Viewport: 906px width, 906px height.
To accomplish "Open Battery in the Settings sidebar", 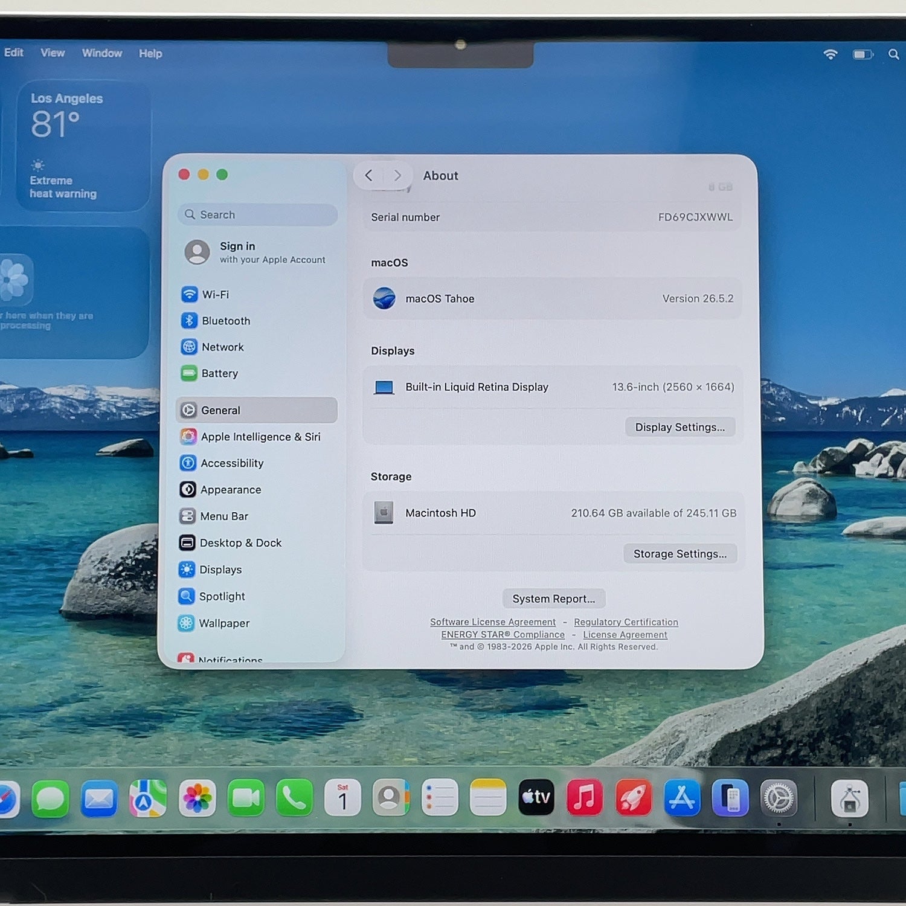I will pos(257,373).
